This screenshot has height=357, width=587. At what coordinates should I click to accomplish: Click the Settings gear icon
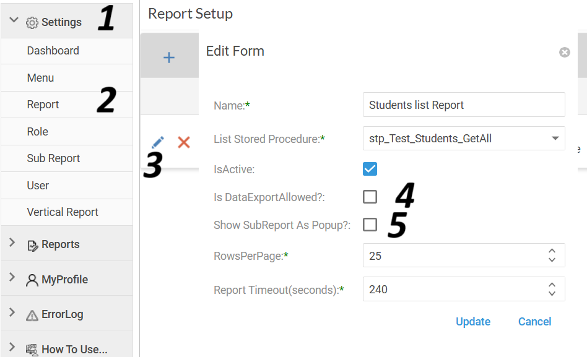[32, 23]
